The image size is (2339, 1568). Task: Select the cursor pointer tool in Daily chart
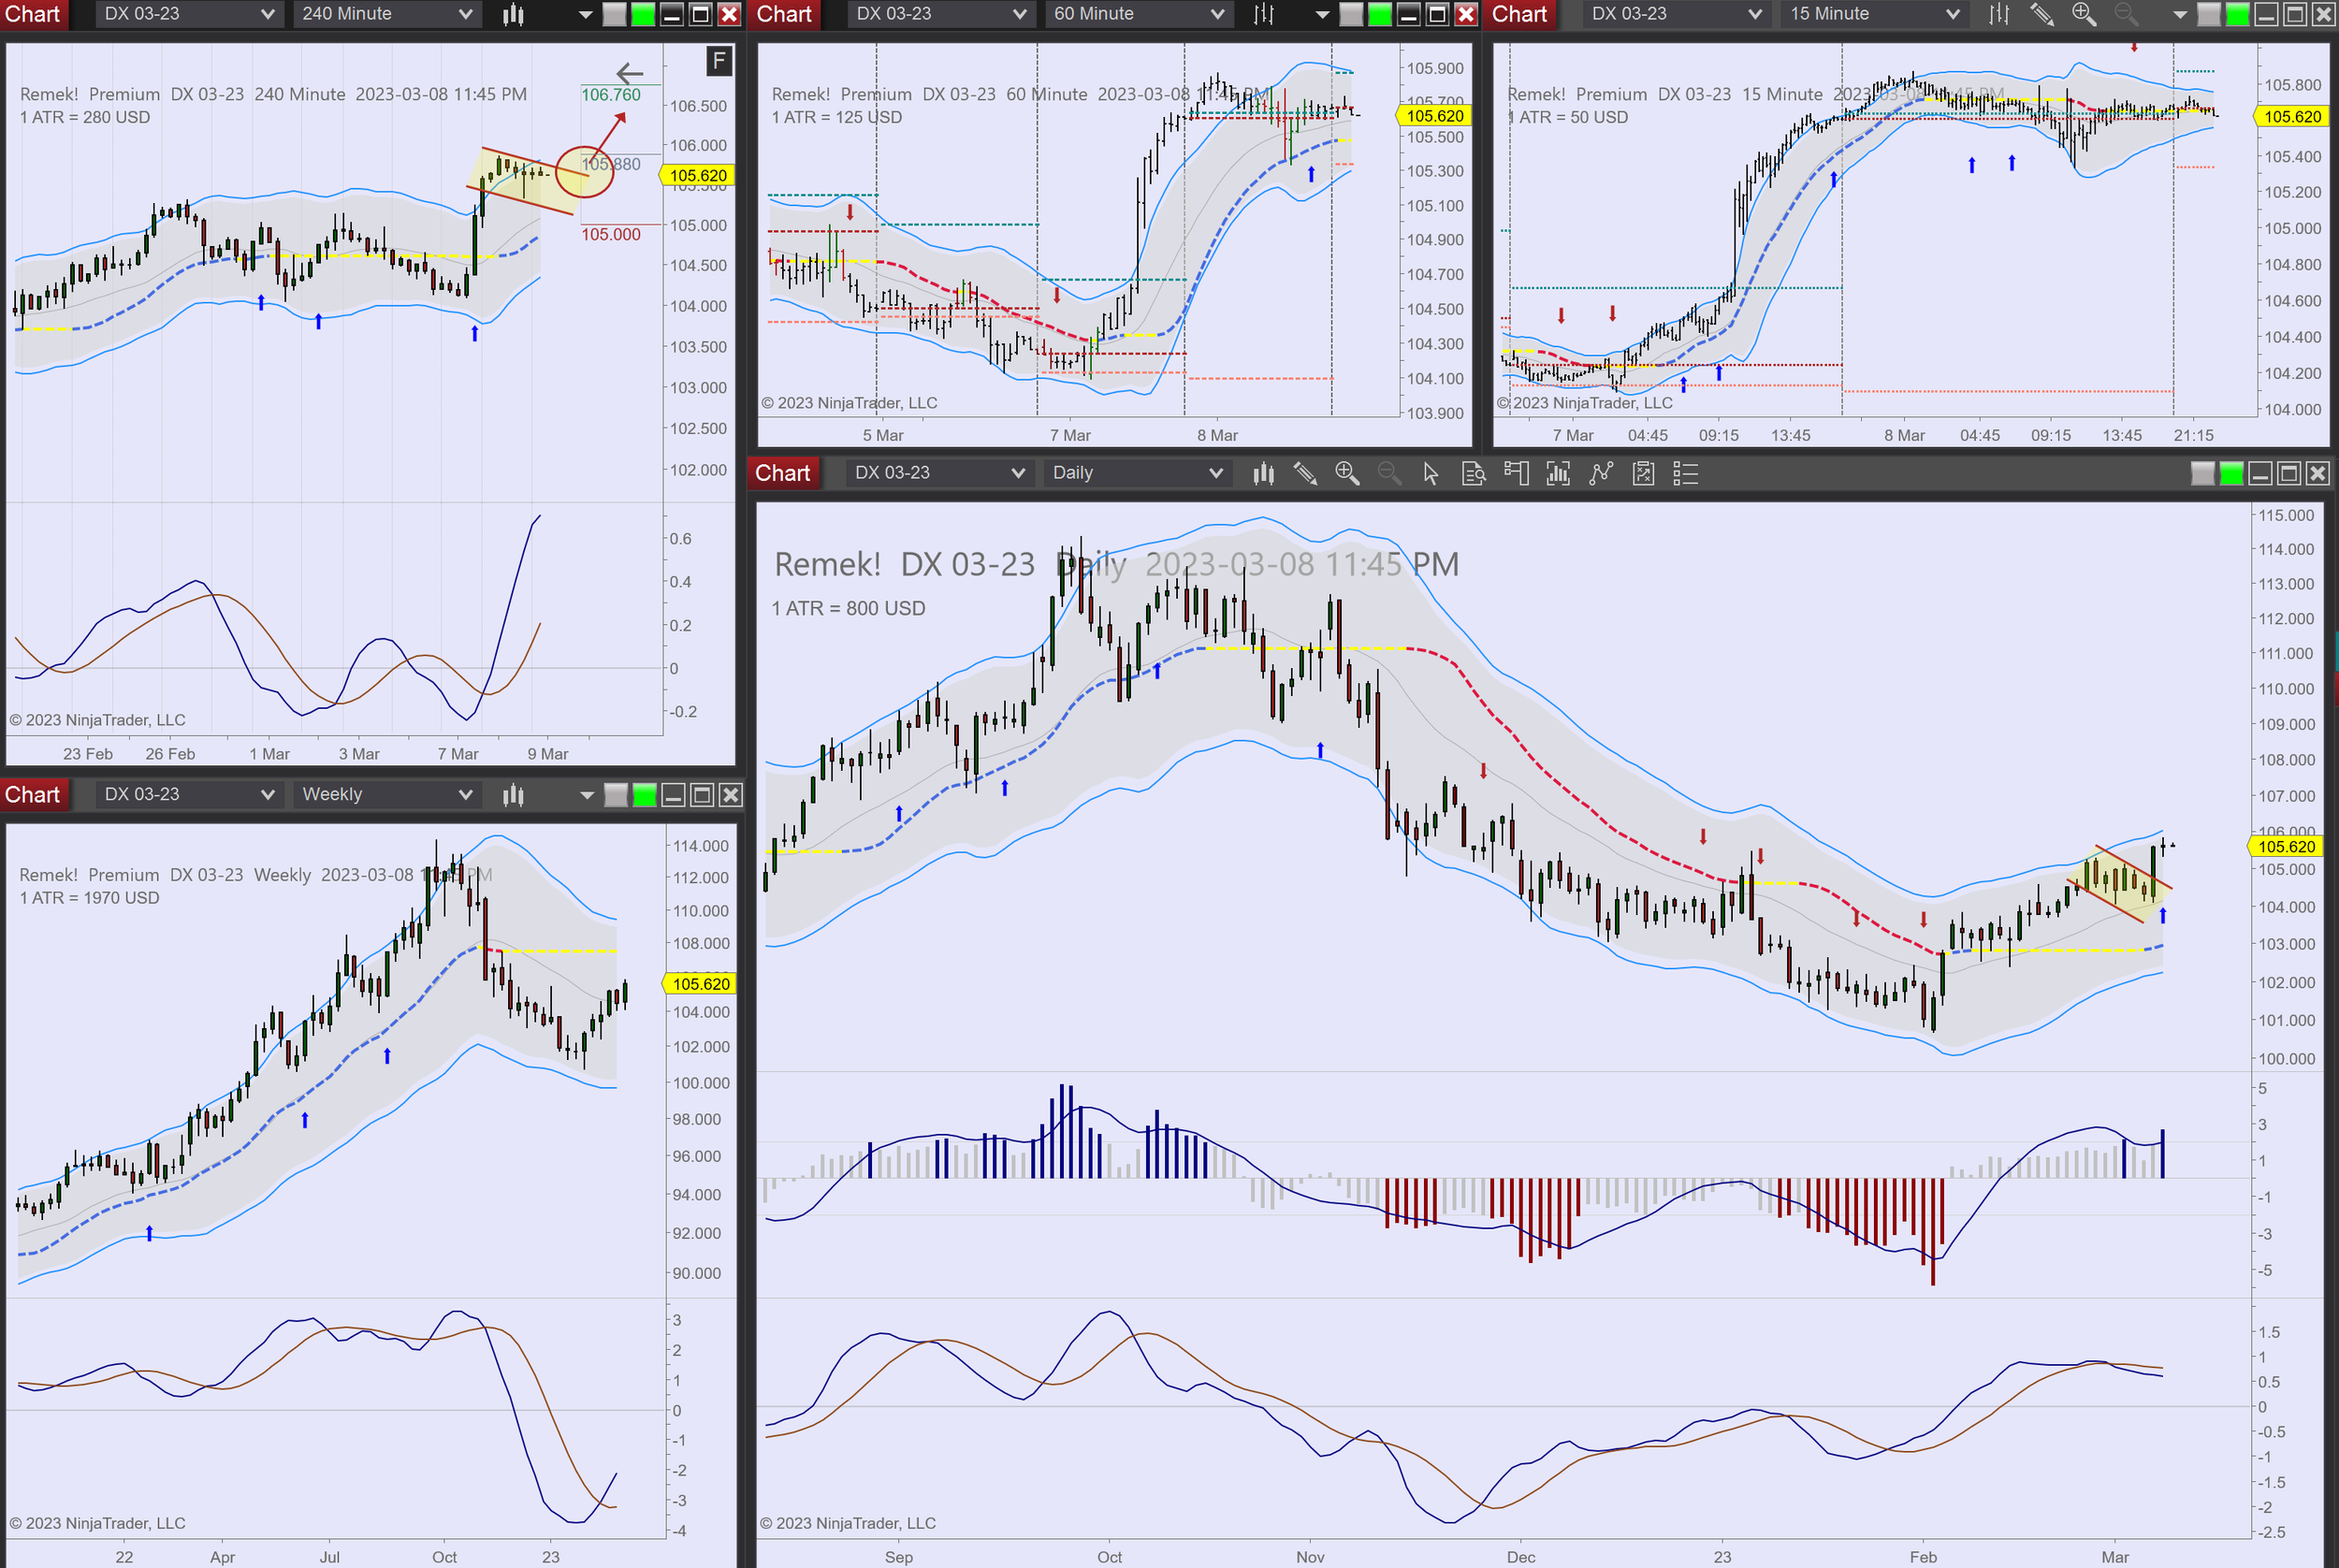[x=1430, y=473]
